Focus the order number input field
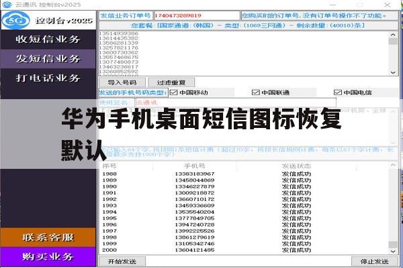 point(197,15)
